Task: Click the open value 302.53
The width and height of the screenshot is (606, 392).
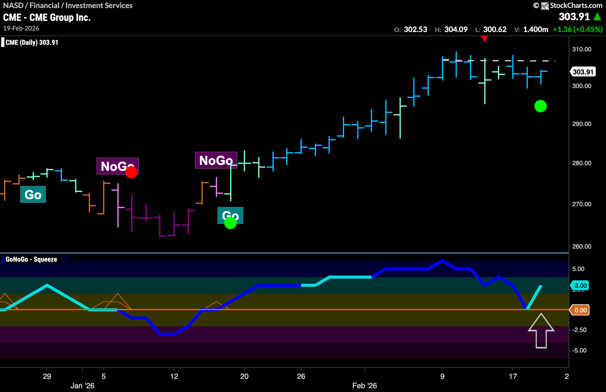Action: point(415,30)
